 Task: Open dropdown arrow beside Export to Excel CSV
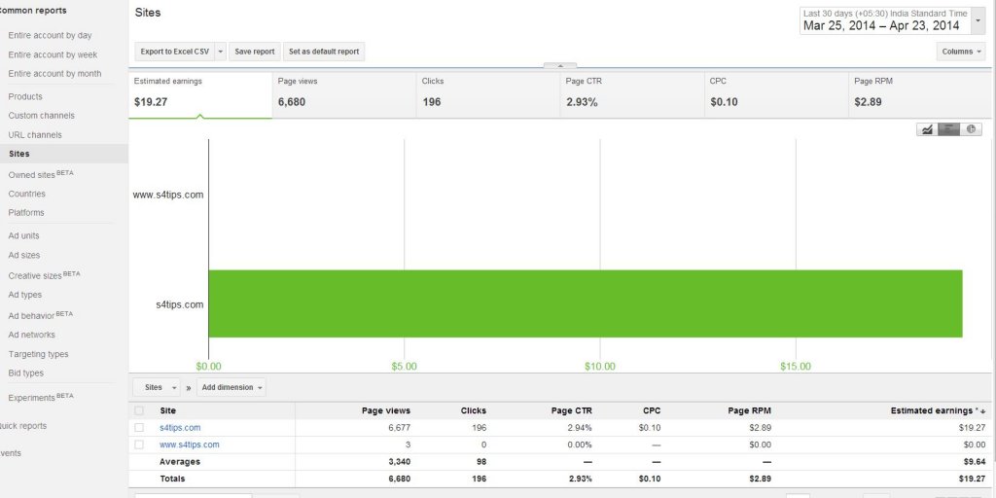tap(221, 52)
